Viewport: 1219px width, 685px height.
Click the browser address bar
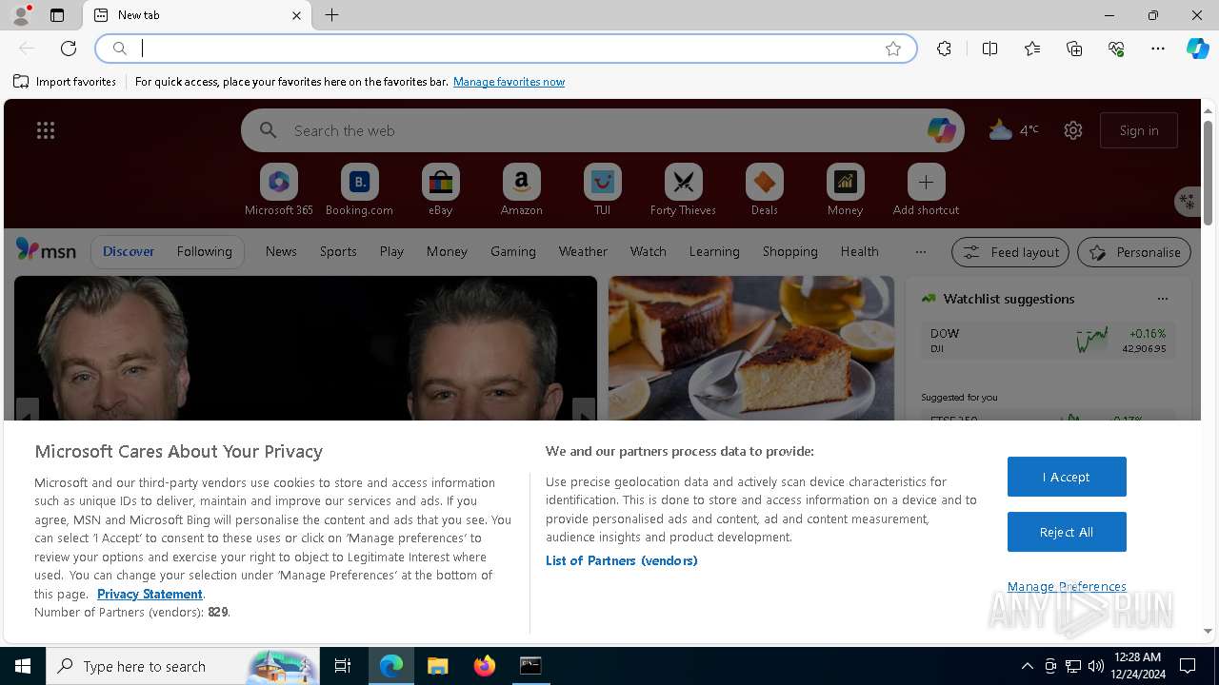pos(505,49)
